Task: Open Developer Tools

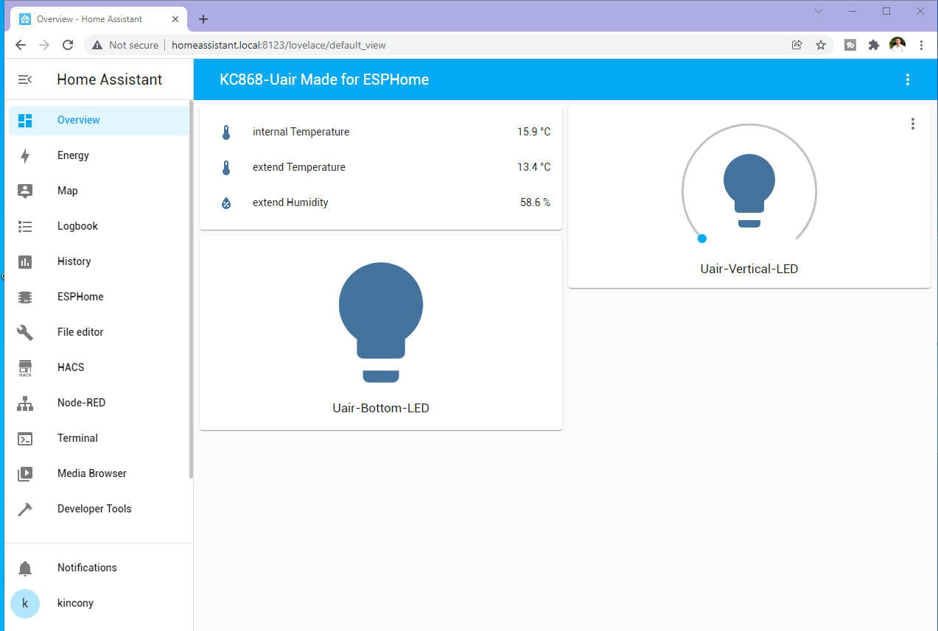Action: pyautogui.click(x=94, y=509)
